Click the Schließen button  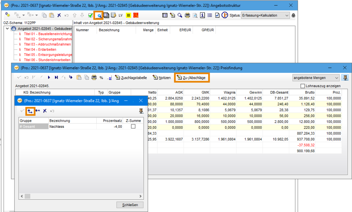coord(130,205)
